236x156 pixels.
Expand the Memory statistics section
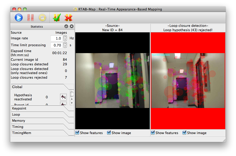tap(42, 121)
